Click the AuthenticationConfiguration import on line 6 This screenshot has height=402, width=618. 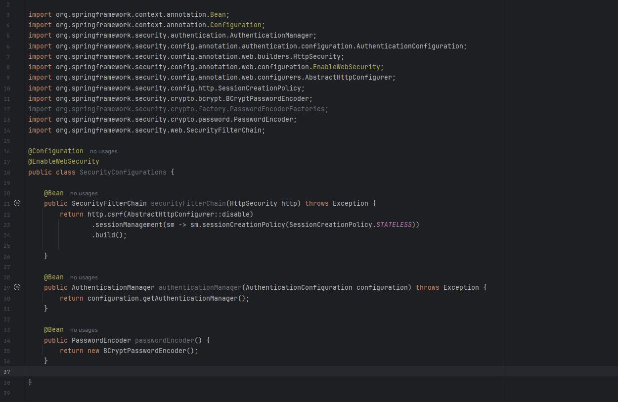248,46
